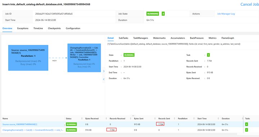Select the Watermarks tab
This screenshot has width=259, height=137.
[x=159, y=38]
